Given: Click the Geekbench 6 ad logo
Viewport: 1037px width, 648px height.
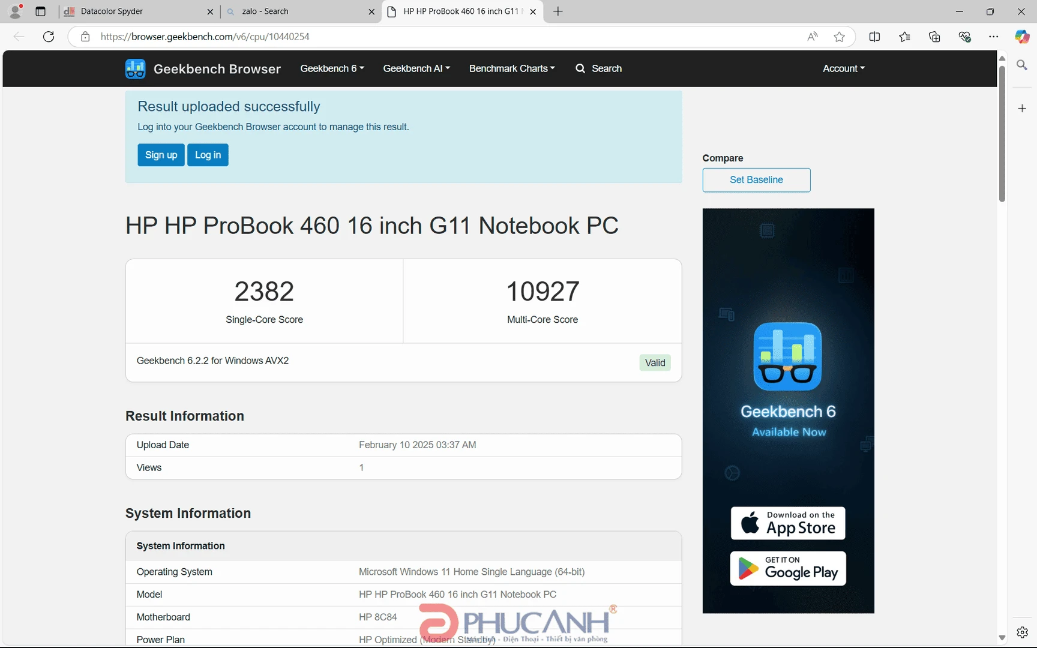Looking at the screenshot, I should click(x=787, y=356).
